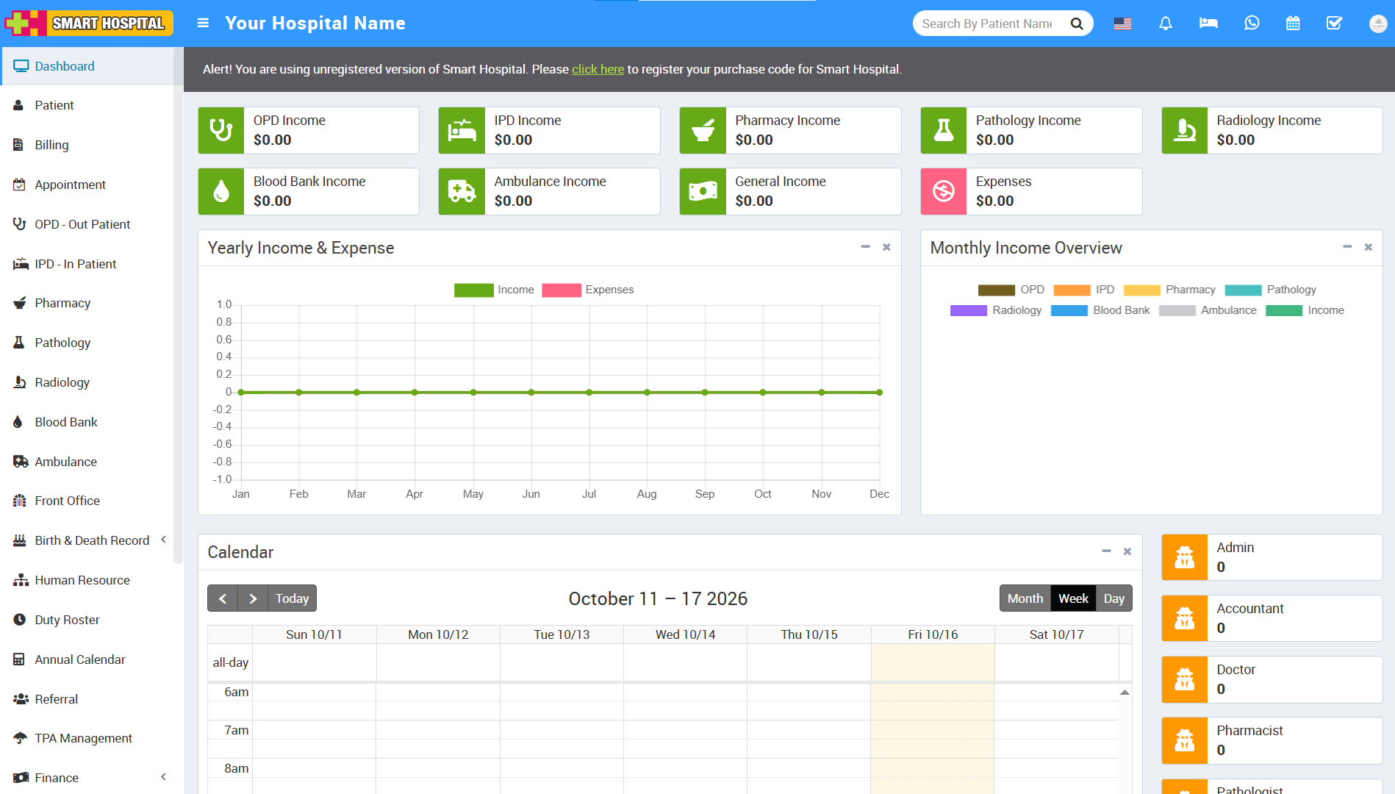This screenshot has height=794, width=1395.
Task: Click the Pharmacy Income mortar icon
Action: pos(703,130)
